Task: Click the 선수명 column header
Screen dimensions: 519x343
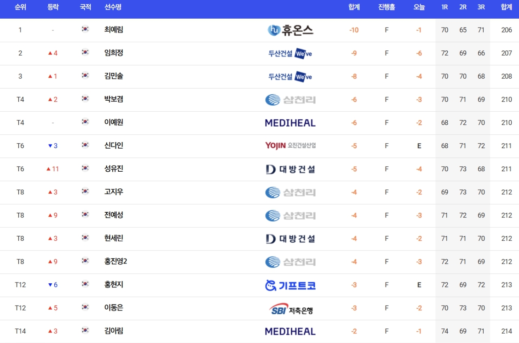Action: (x=113, y=7)
